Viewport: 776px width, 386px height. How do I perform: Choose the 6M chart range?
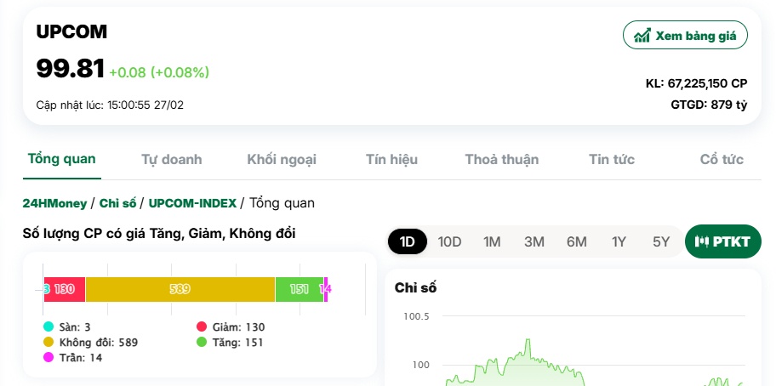click(x=577, y=241)
